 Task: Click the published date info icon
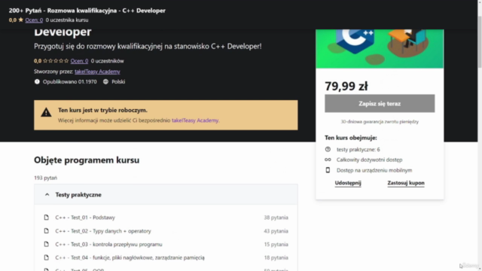point(37,82)
